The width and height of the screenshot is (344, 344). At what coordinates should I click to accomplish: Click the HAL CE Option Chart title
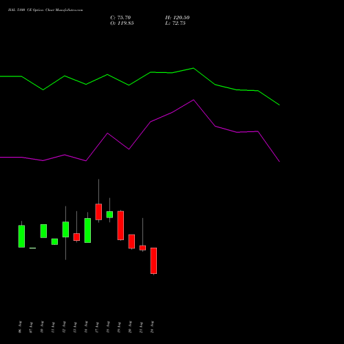coord(45,10)
